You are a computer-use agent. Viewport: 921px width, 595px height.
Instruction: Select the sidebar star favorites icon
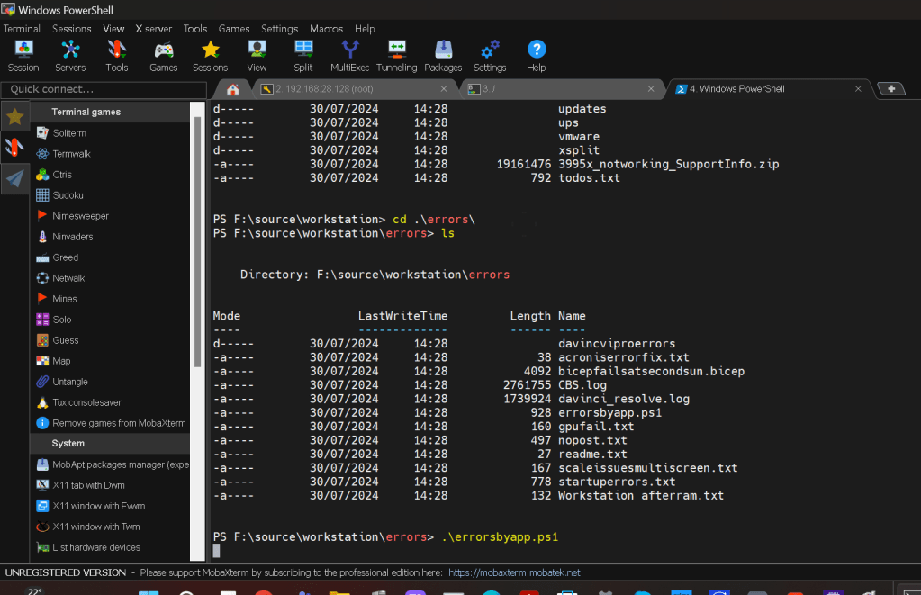(14, 116)
